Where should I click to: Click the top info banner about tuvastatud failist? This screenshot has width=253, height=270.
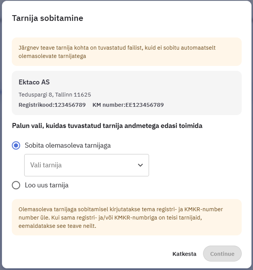click(x=126, y=52)
